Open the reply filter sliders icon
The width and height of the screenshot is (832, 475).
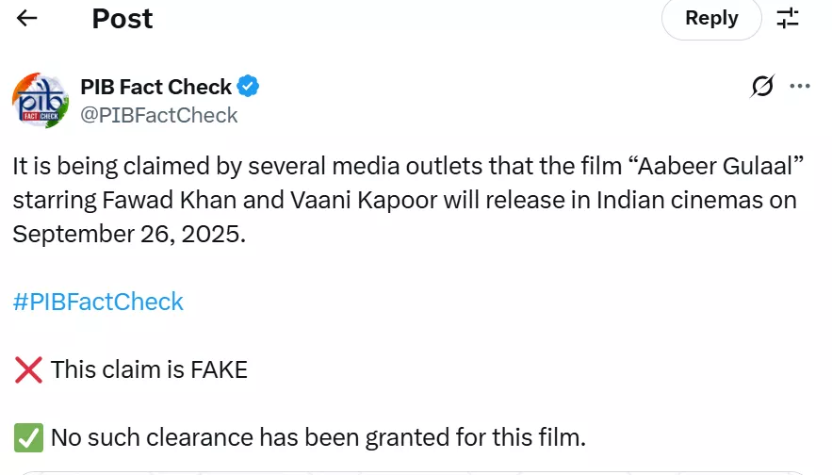coord(788,18)
